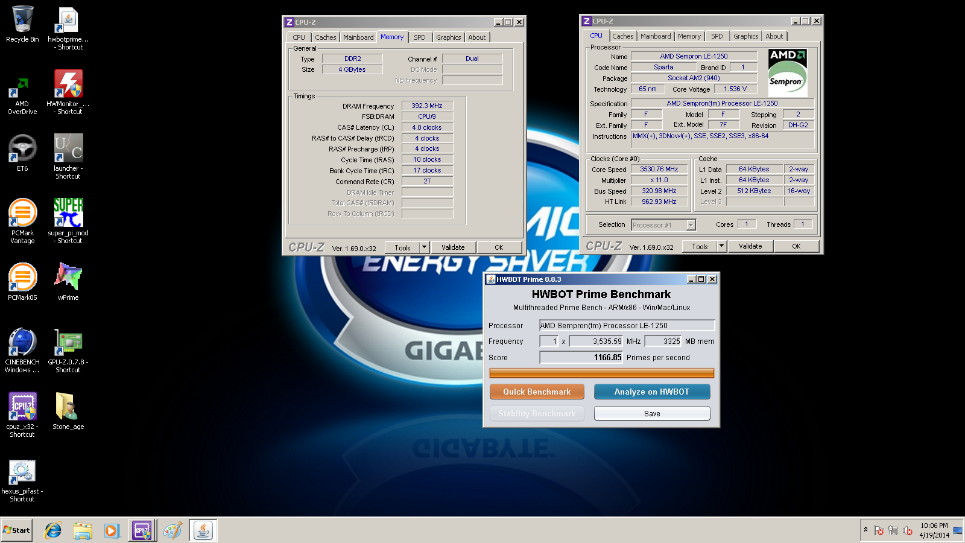
Task: Open Mainboard tab in left CPU-Z window
Action: [x=358, y=37]
